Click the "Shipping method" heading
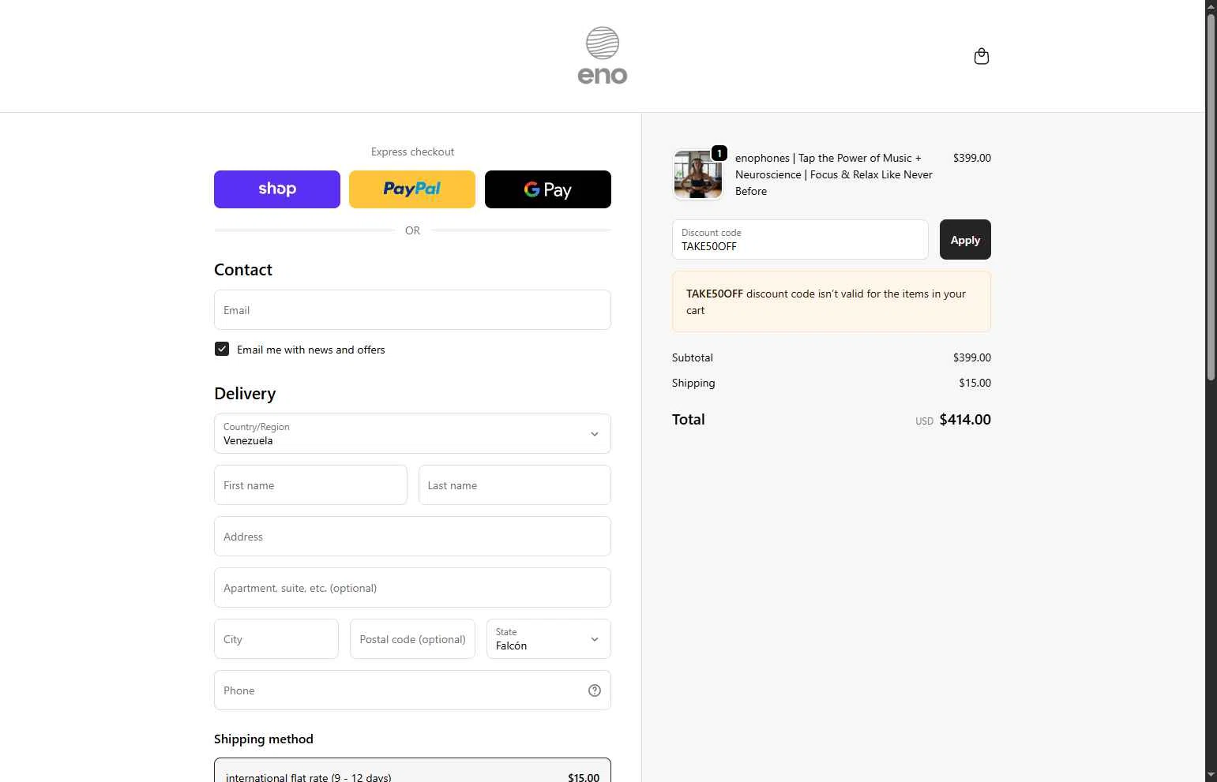This screenshot has width=1217, height=782. pos(264,739)
